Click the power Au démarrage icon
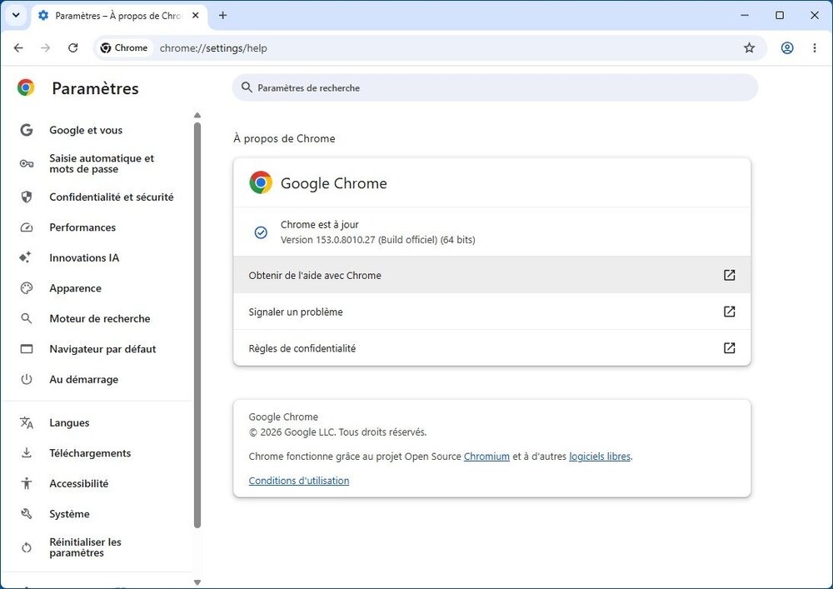The image size is (833, 589). pos(27,379)
